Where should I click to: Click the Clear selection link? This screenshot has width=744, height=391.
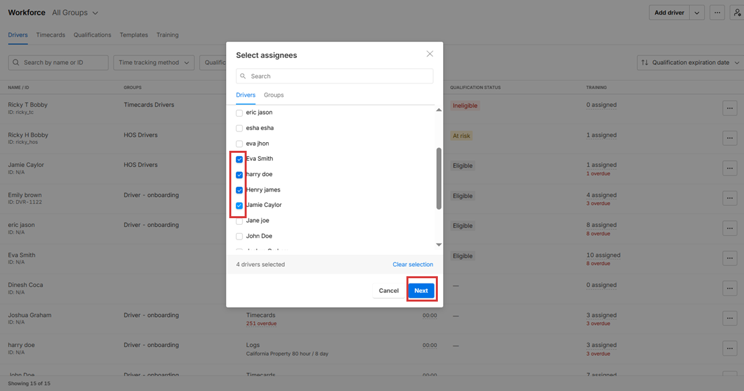pyautogui.click(x=412, y=265)
